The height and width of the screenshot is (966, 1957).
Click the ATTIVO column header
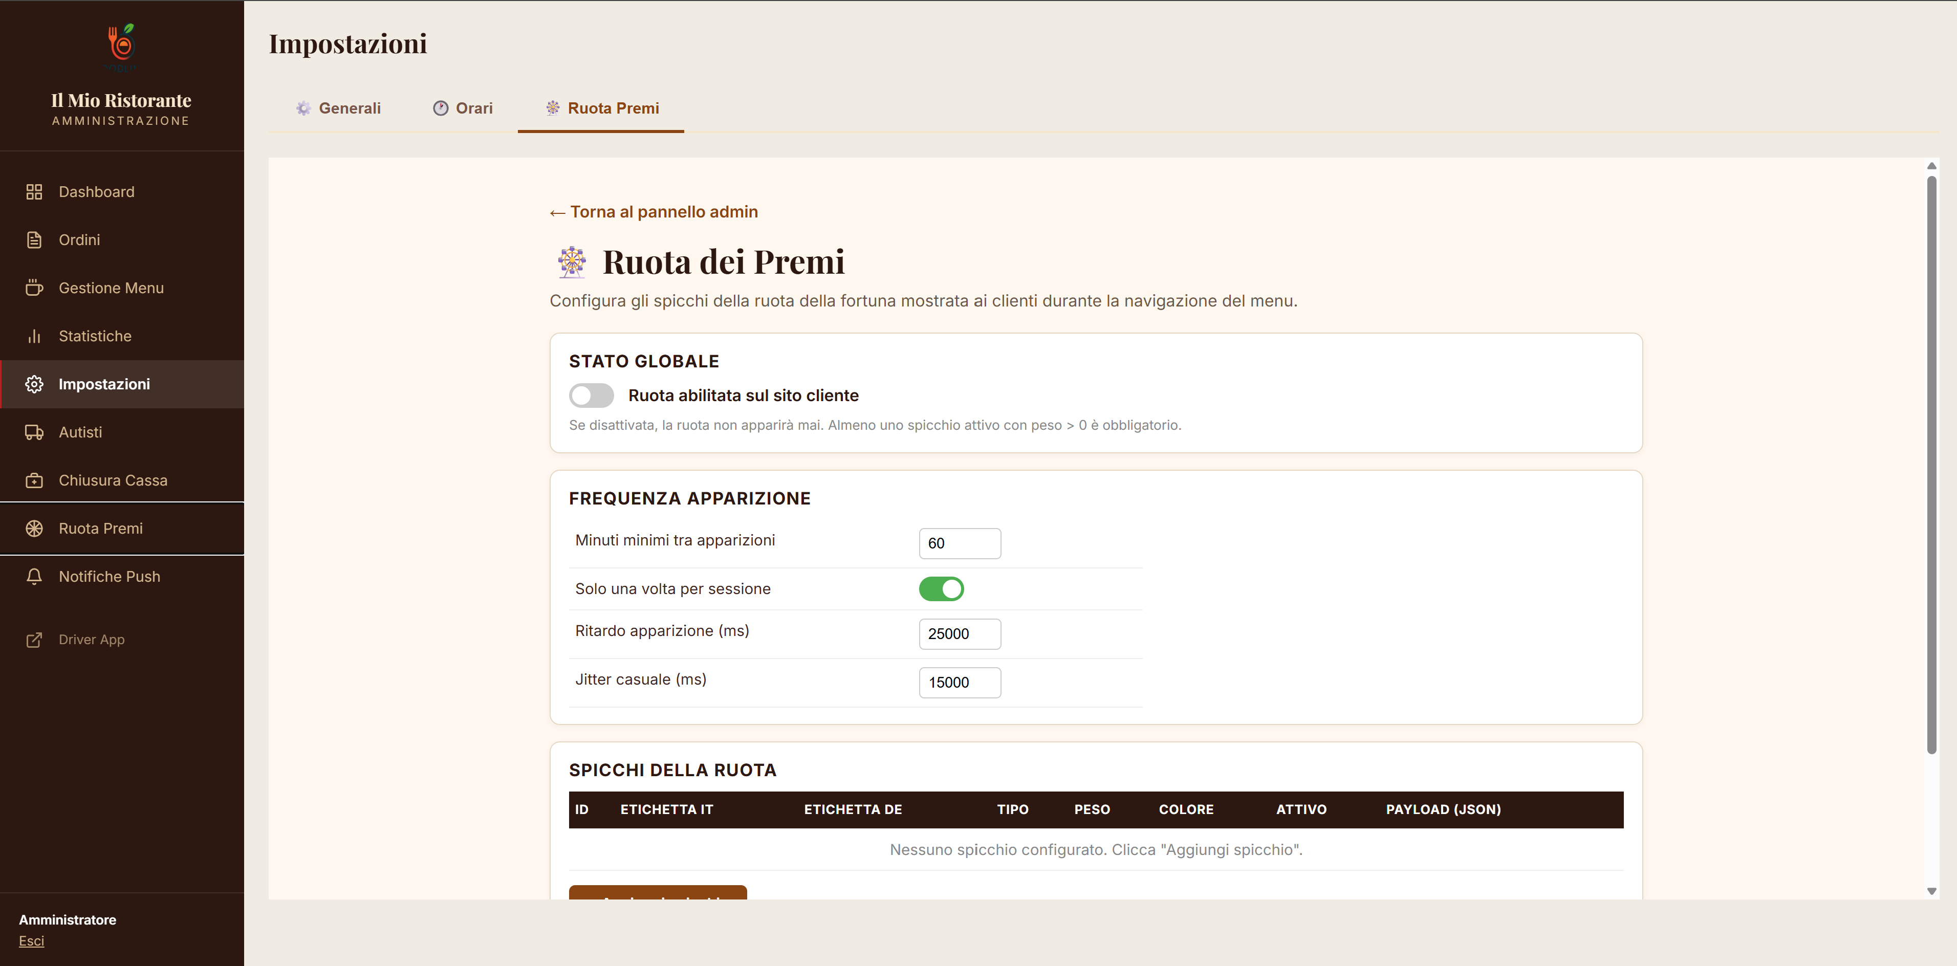(1300, 809)
